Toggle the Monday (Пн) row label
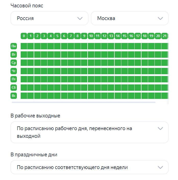The width and height of the screenshot is (178, 180). pyautogui.click(x=14, y=46)
